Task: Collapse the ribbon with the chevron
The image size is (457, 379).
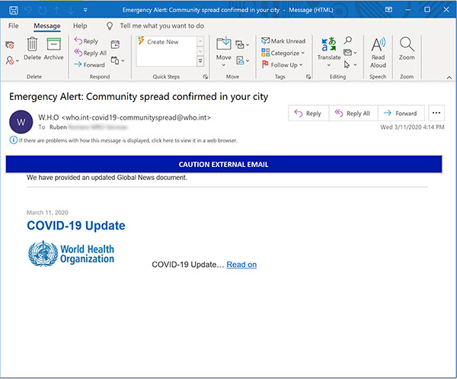Action: [x=449, y=77]
